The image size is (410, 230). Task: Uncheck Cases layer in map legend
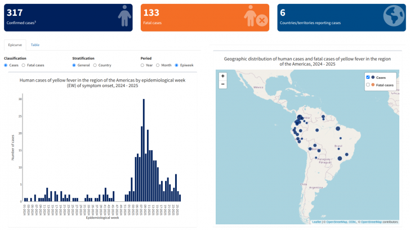tap(368, 77)
